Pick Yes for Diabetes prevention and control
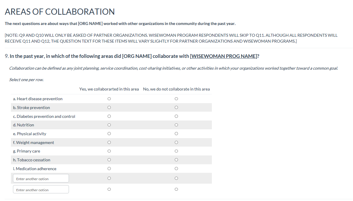Viewport: 353px width, 201px height. click(109, 116)
